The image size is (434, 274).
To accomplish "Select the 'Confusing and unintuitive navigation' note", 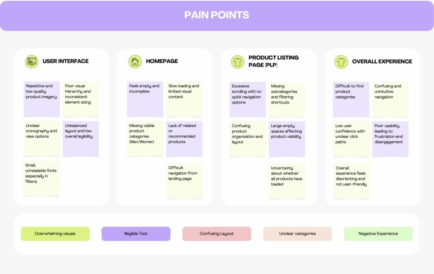I will tap(390, 99).
